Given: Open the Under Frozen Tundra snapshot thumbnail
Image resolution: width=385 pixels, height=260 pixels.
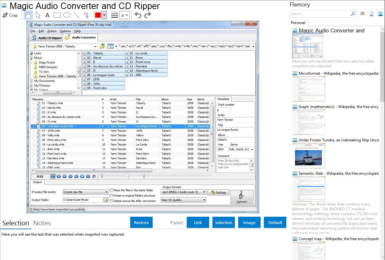Looking at the screenshot, I should pos(309,155).
